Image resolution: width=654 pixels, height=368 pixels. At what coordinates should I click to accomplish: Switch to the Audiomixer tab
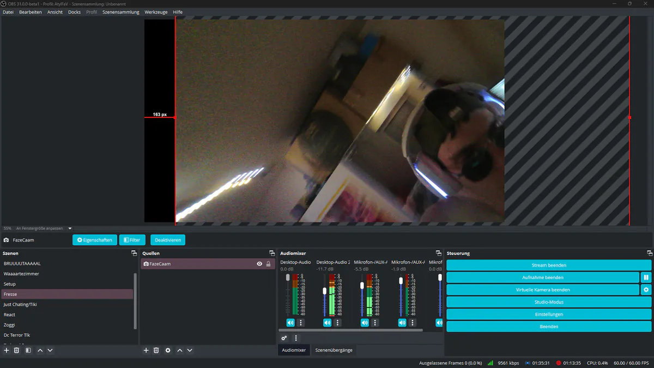[294, 350]
